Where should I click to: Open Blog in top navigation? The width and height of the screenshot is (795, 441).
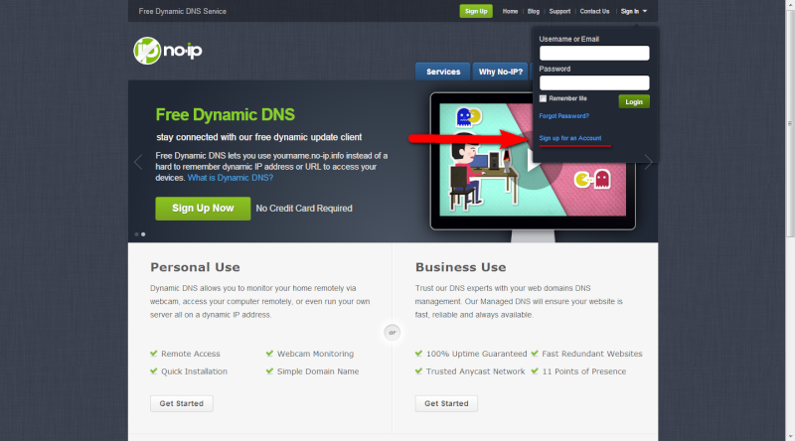coord(534,11)
